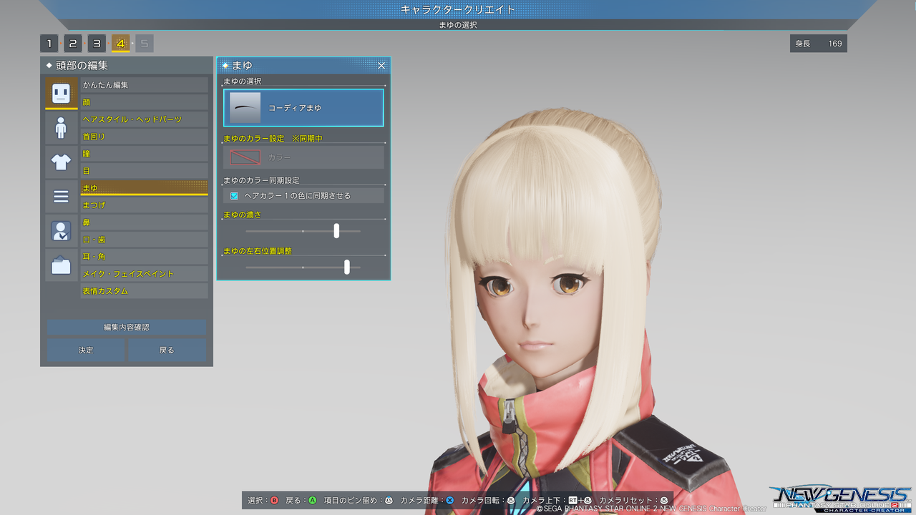Click the disabled カラー swatch icon
Viewport: 916px width, 515px height.
(245, 157)
